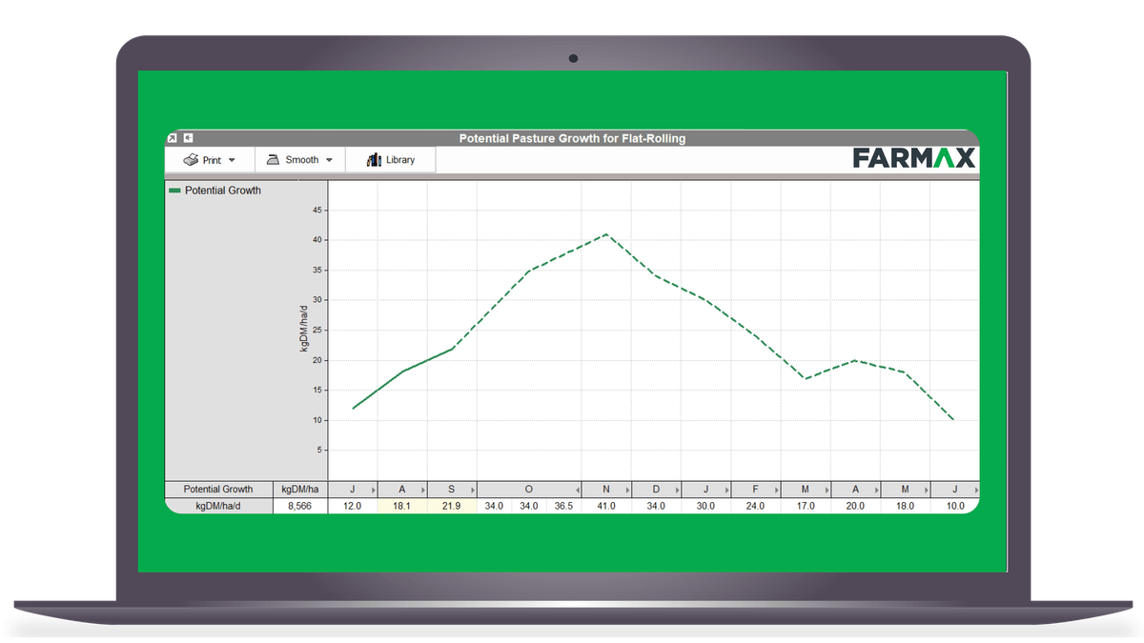This screenshot has width=1144, height=643.
Task: Click the small speaker-style icon in the corner
Action: tap(188, 137)
